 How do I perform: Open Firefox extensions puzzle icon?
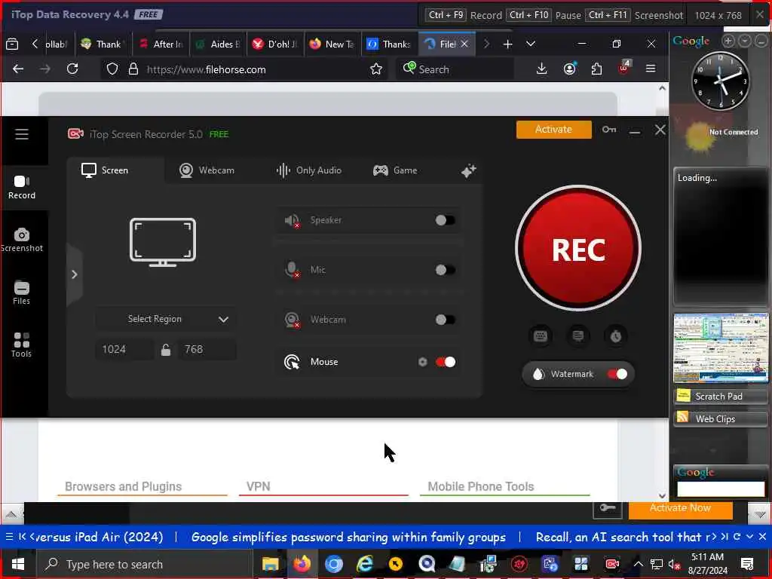[x=597, y=69]
